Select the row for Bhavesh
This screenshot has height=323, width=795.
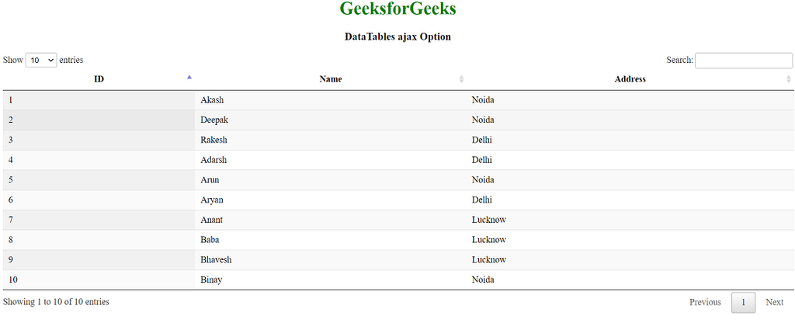[x=216, y=260]
